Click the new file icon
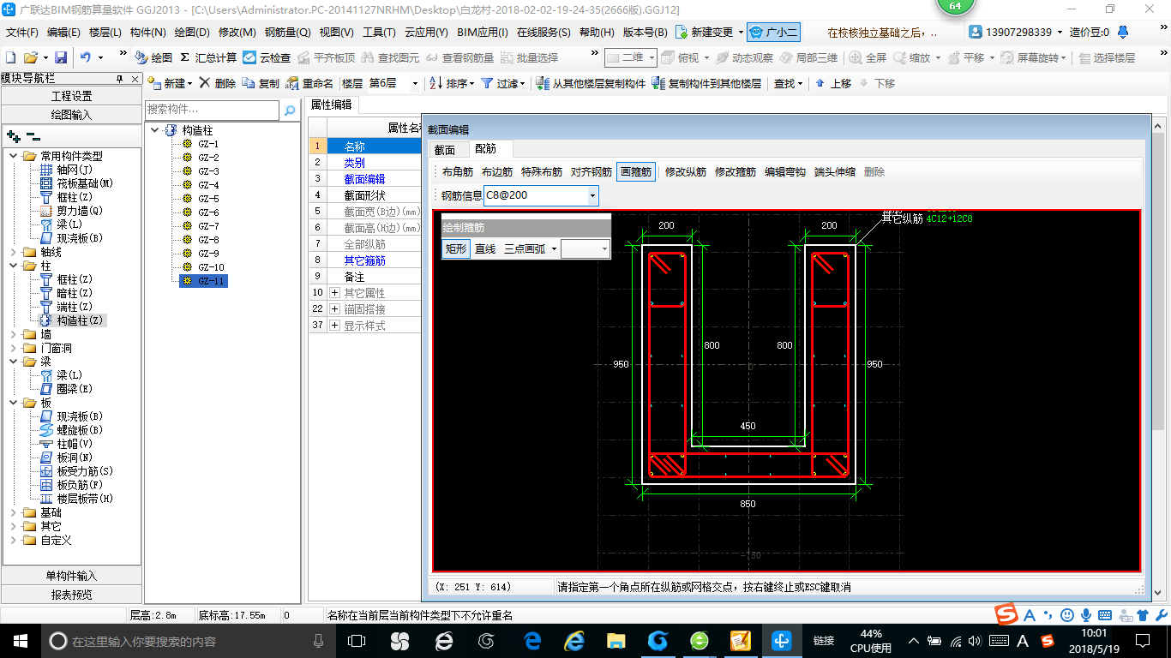Image resolution: width=1171 pixels, height=658 pixels. coord(10,57)
